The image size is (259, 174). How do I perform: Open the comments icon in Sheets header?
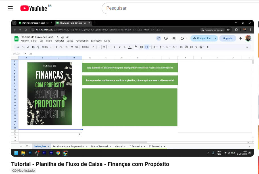pos(174,38)
